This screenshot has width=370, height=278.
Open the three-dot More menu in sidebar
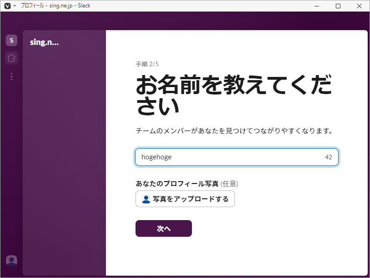coord(11,76)
